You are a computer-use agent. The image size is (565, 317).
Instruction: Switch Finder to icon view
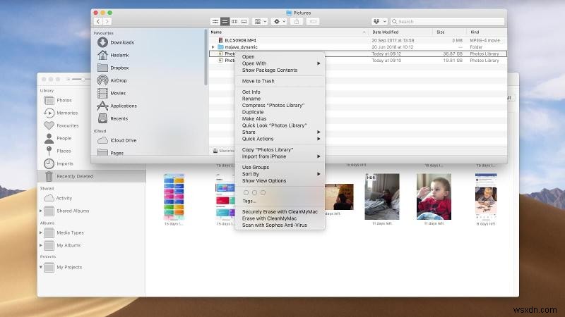215,22
